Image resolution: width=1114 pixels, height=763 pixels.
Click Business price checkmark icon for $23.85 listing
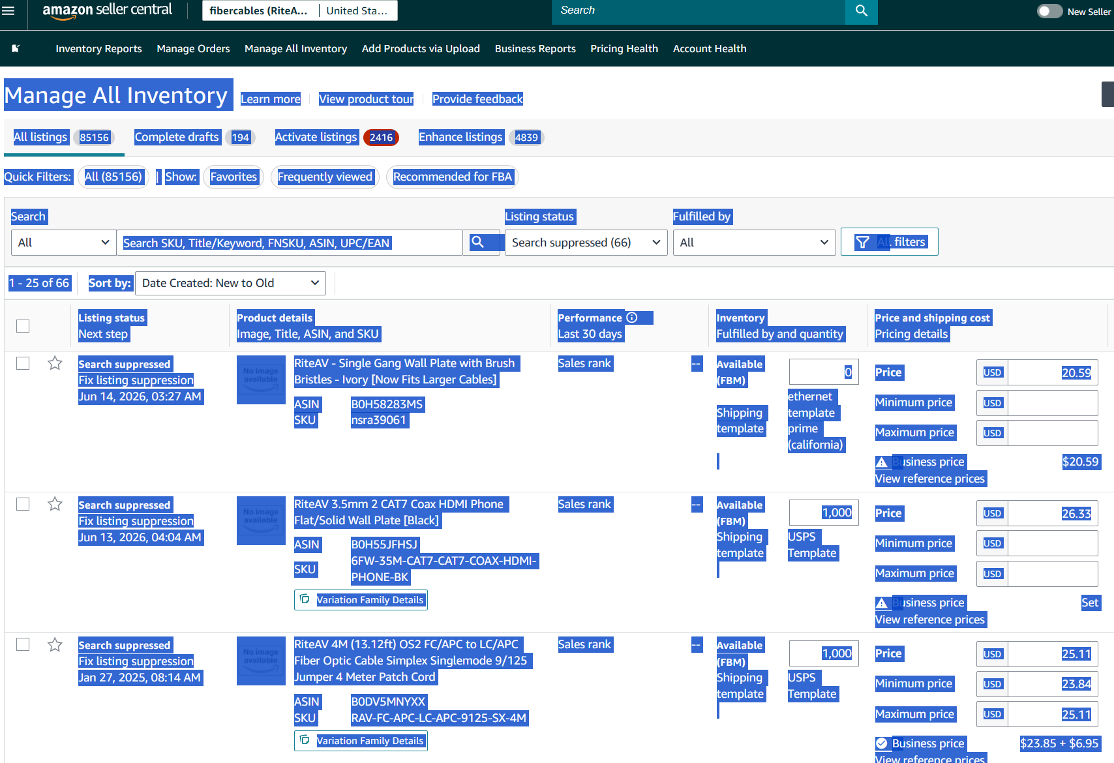click(x=882, y=743)
